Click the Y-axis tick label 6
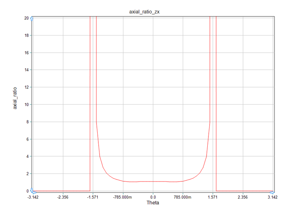This screenshot has height=219, width=290. click(x=27, y=139)
